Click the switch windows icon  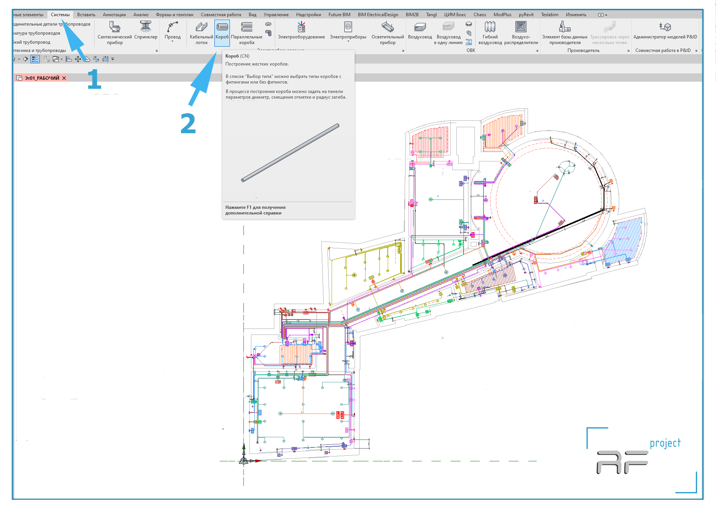(x=55, y=59)
